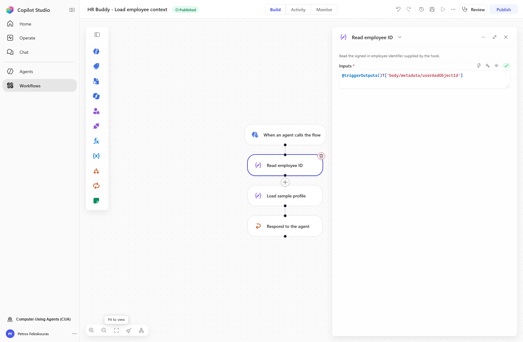
Task: Select the 'When an agent calls the flow' node
Action: 285,135
